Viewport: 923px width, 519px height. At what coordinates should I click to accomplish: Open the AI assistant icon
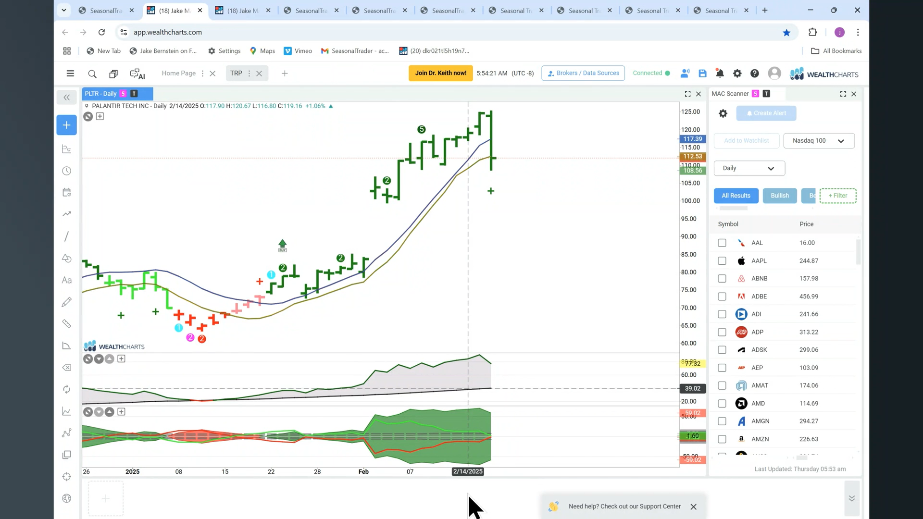click(137, 74)
